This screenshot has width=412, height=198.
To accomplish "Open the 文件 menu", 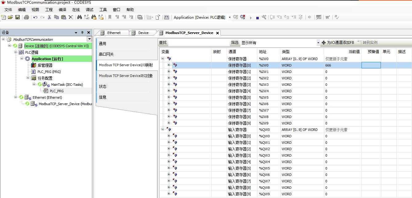I will coord(8,10).
